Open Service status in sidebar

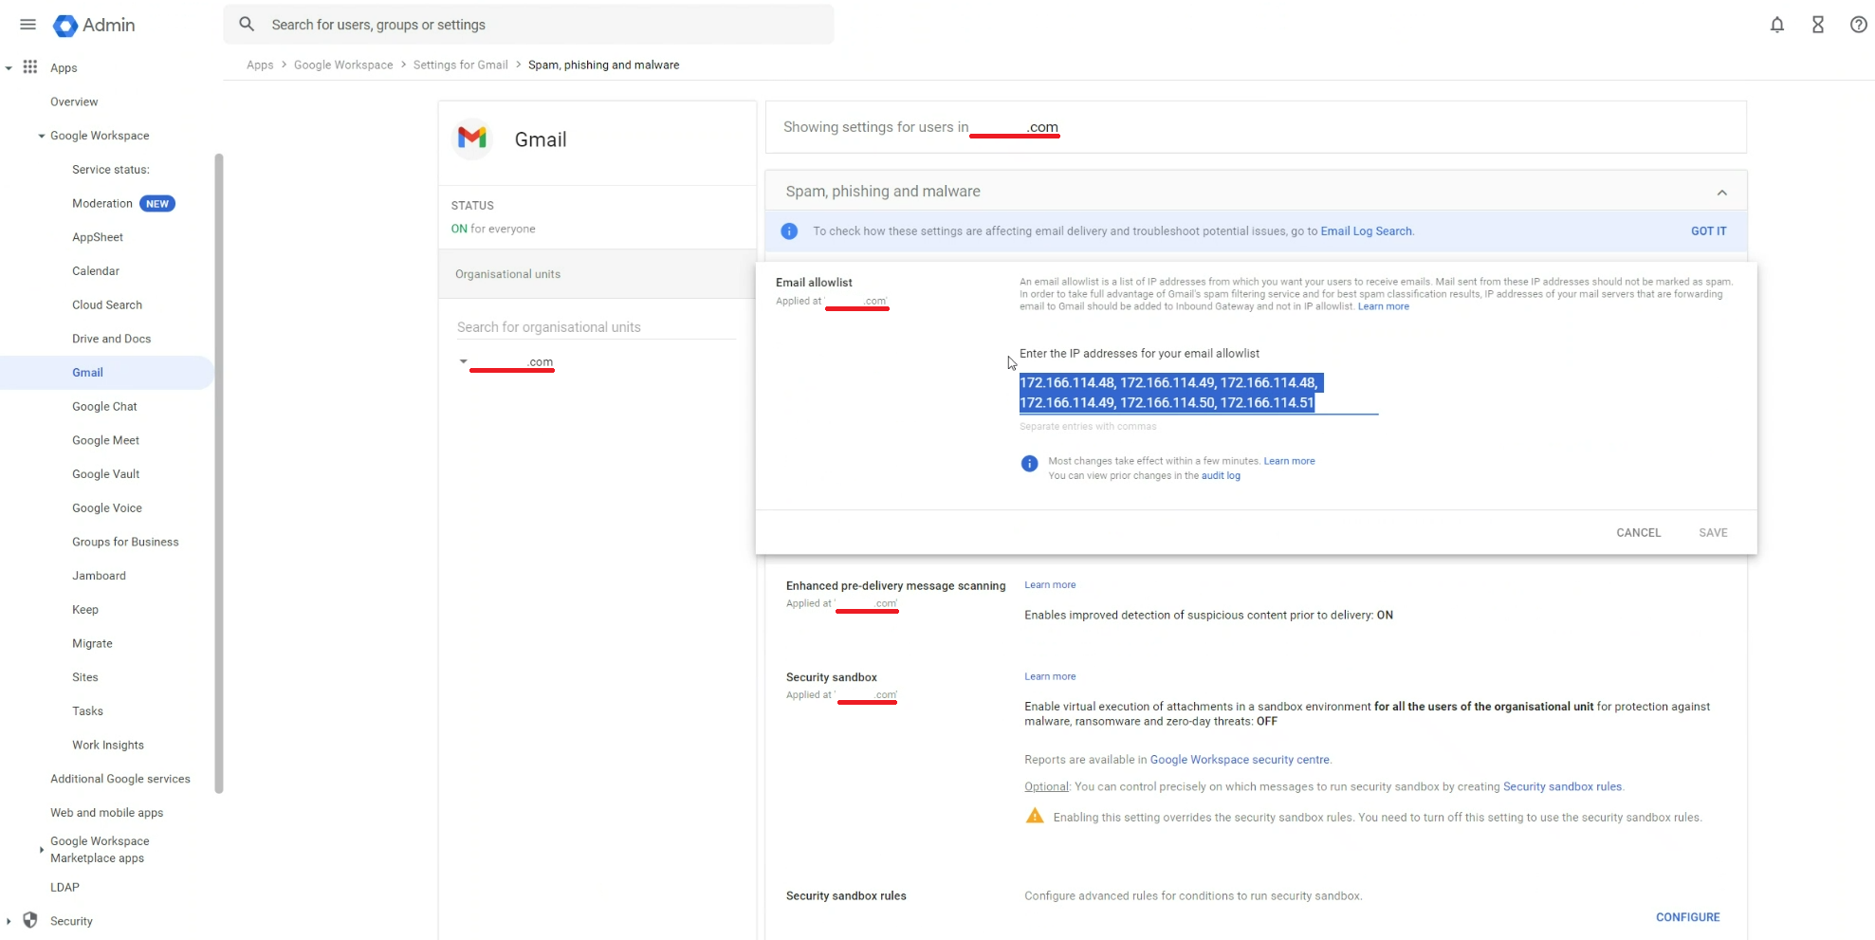click(x=111, y=170)
